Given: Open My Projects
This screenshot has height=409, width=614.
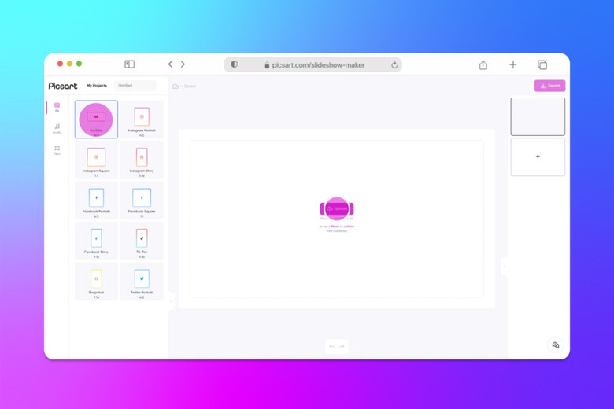Looking at the screenshot, I should (97, 86).
